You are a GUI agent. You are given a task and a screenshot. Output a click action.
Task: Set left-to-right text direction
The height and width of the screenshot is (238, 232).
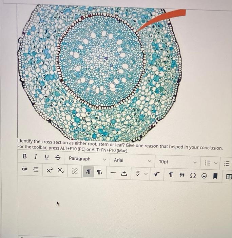(88, 172)
